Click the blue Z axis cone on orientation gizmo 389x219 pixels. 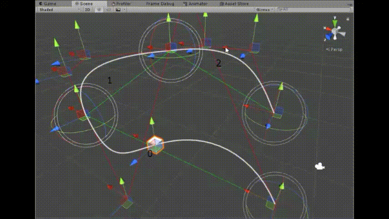point(328,37)
